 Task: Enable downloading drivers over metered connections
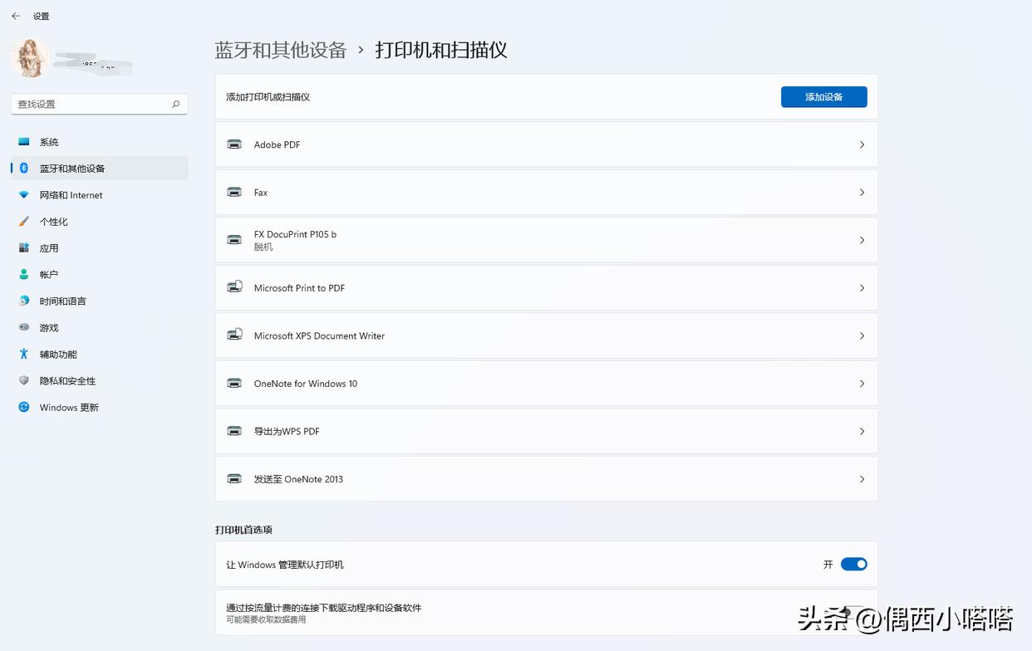(855, 613)
